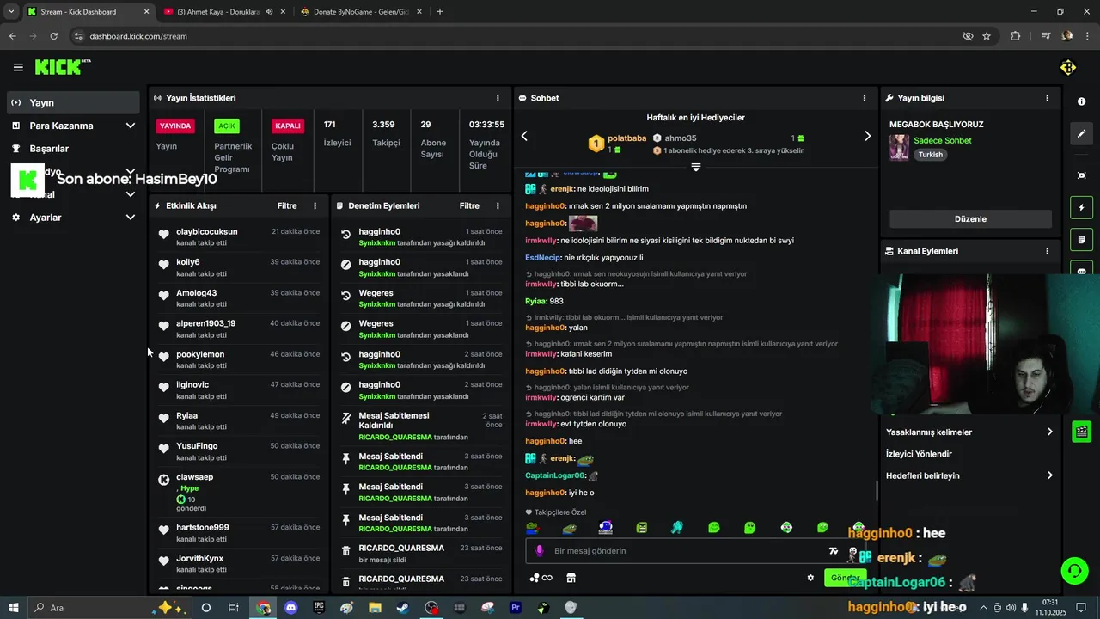Click the Gönder send button
Screen dimensions: 1100x619
tap(845, 578)
